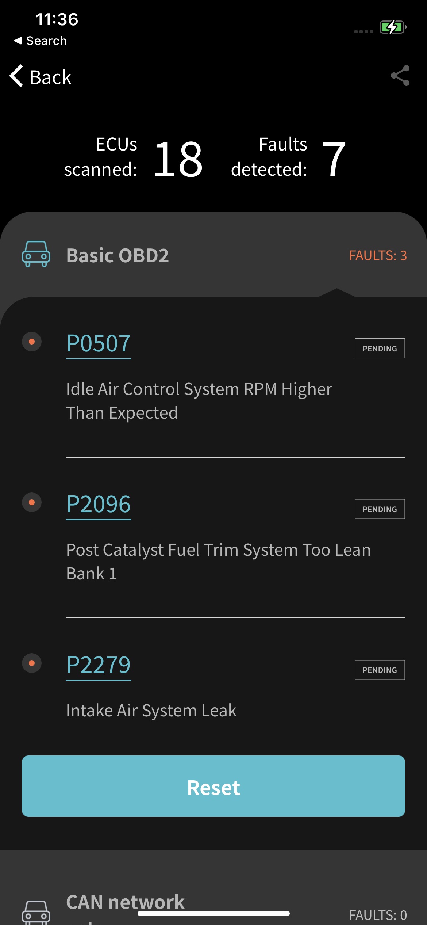Toggle Basic OBD2 list via FAULTS: 3
The height and width of the screenshot is (925, 427).
[x=378, y=255]
